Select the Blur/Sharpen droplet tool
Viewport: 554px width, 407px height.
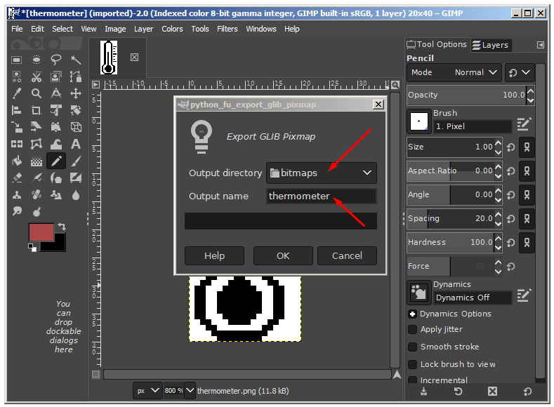coord(76,195)
